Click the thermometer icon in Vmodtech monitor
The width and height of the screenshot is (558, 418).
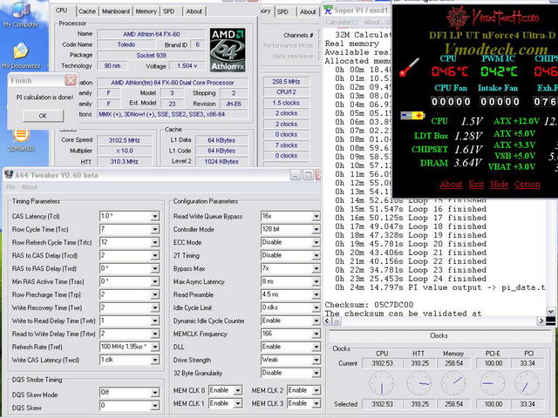pos(409,68)
